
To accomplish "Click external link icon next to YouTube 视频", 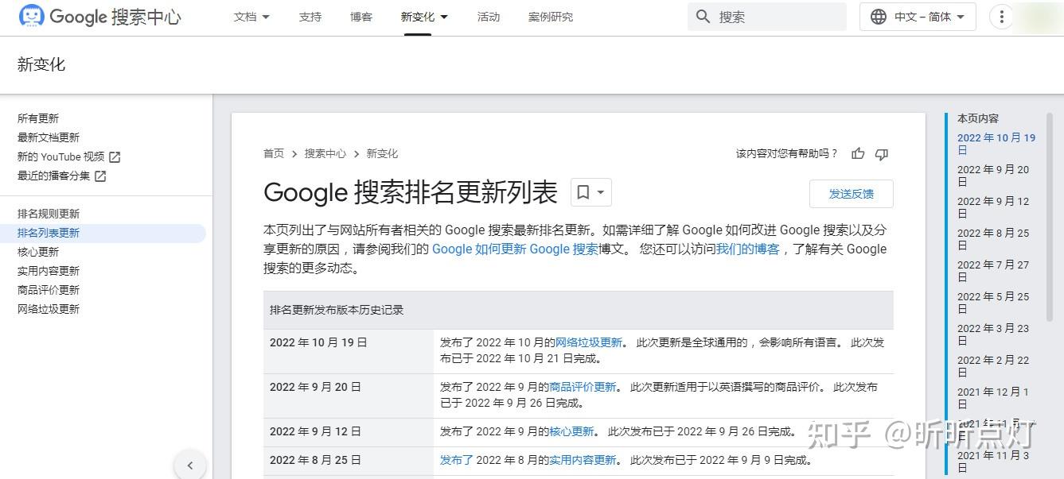I will 115,157.
